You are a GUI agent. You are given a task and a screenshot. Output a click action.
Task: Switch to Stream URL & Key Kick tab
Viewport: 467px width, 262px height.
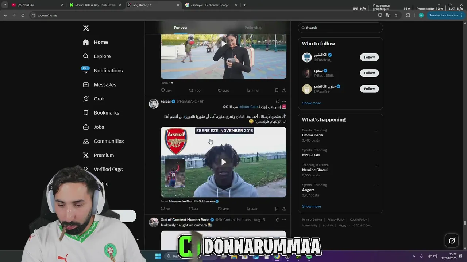pyautogui.click(x=95, y=5)
